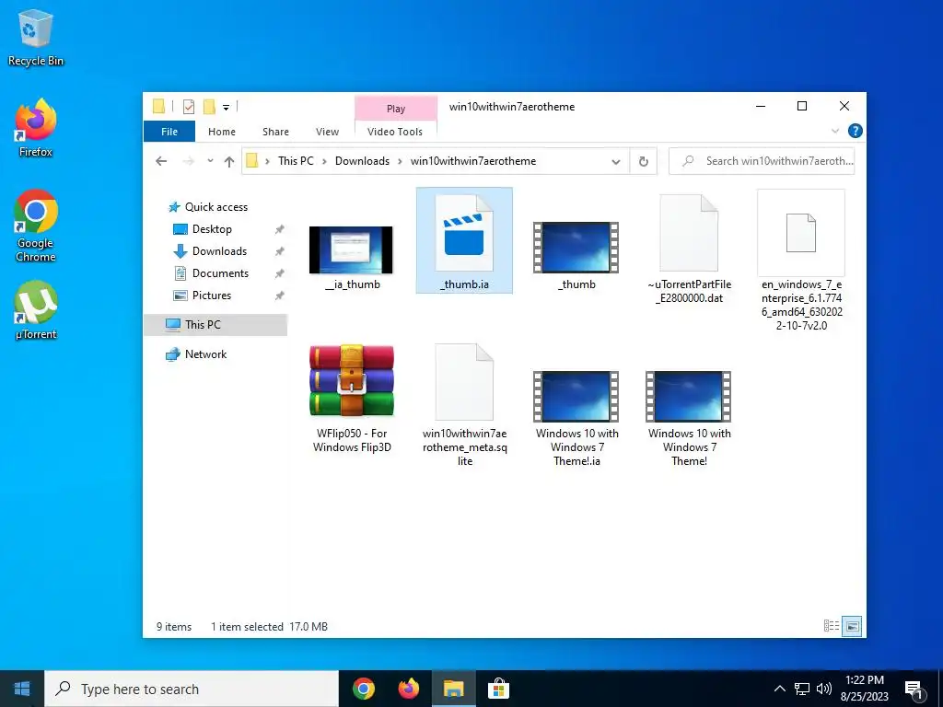Click win10withwin7aerotheme breadcrumb segment
The width and height of the screenshot is (943, 707).
point(473,161)
